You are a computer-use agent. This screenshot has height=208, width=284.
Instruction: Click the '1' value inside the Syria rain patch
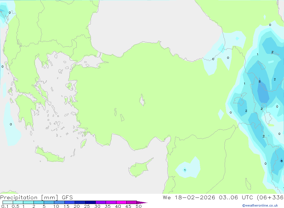pyautogui.click(x=185, y=170)
